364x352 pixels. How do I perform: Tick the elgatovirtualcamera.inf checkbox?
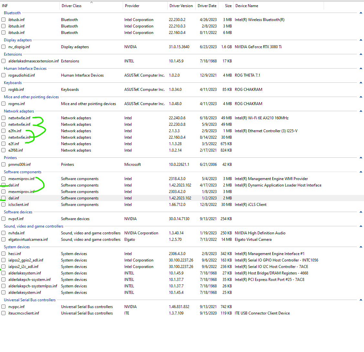coord(3,240)
